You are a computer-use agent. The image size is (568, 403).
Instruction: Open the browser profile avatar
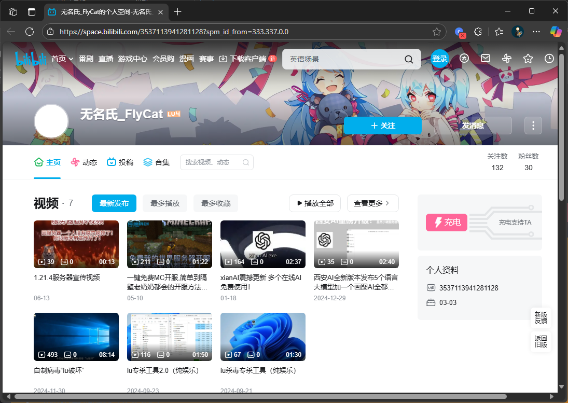click(518, 32)
